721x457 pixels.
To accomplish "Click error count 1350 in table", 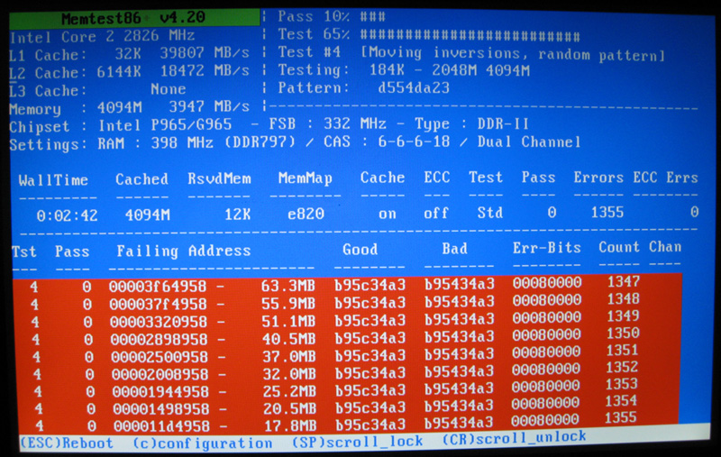I will coord(623,333).
